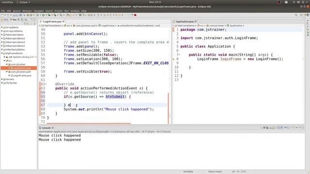The height and width of the screenshot is (174, 310).
Task: Open the Refactor menu
Action: click(27, 11)
